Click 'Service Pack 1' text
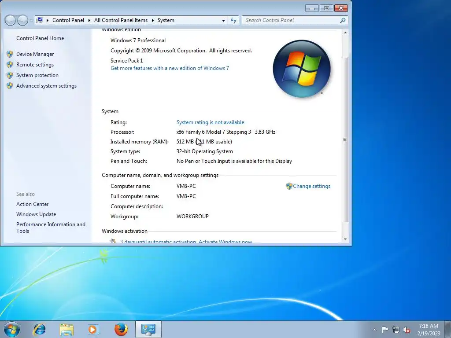The image size is (451, 338). (x=126, y=61)
